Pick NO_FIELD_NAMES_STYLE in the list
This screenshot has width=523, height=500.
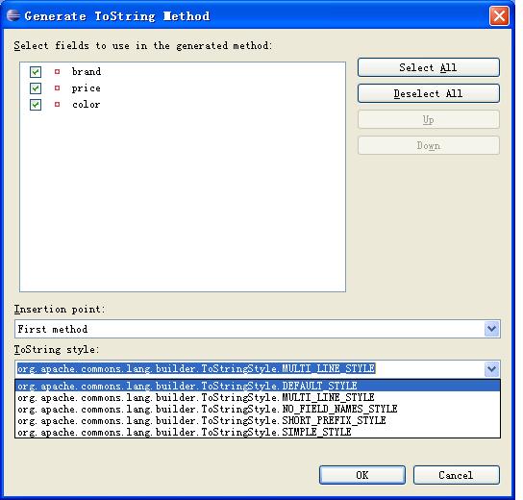click(x=258, y=409)
